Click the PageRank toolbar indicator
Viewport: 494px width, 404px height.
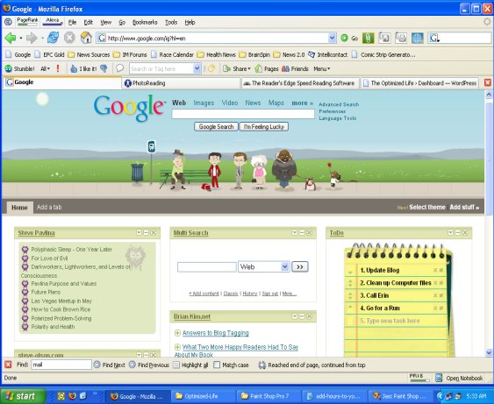pos(27,21)
